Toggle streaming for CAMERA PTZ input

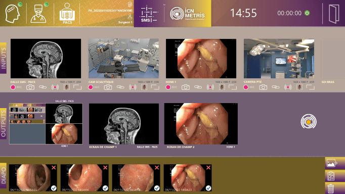(x=288, y=87)
